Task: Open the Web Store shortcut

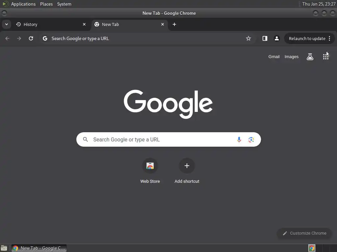Action: [150, 171]
